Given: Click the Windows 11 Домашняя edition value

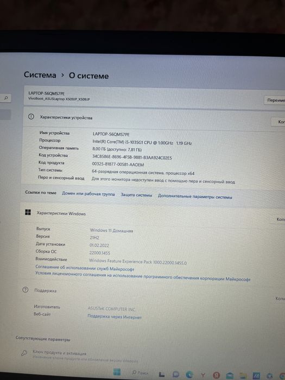Looking at the screenshot, I should pyautogui.click(x=111, y=230).
